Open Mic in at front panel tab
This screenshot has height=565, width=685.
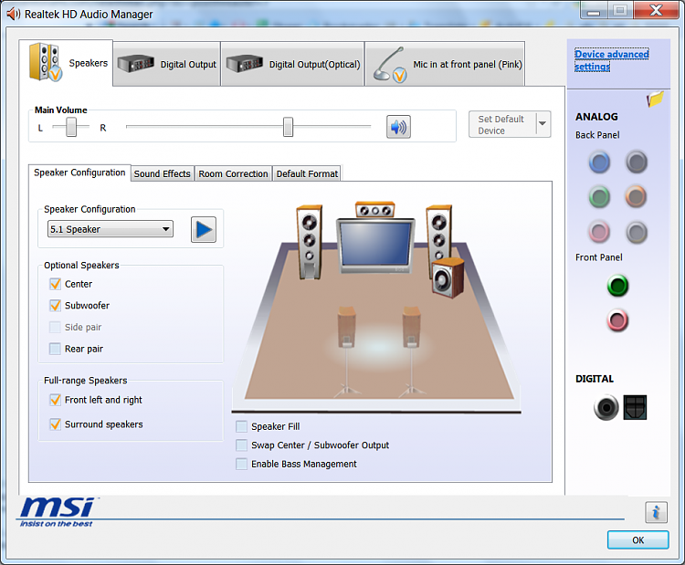tap(445, 64)
